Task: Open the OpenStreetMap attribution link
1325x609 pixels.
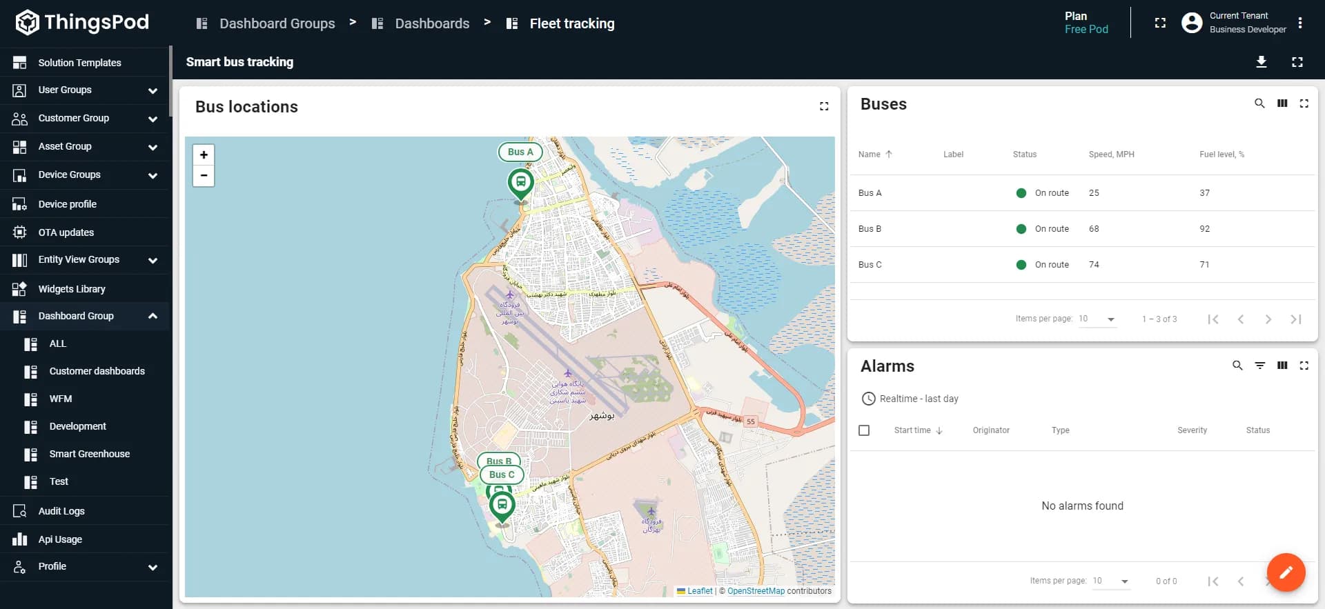Action: pyautogui.click(x=755, y=591)
